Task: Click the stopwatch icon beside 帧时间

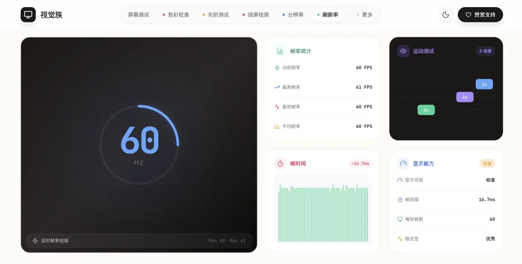Action: (280, 163)
